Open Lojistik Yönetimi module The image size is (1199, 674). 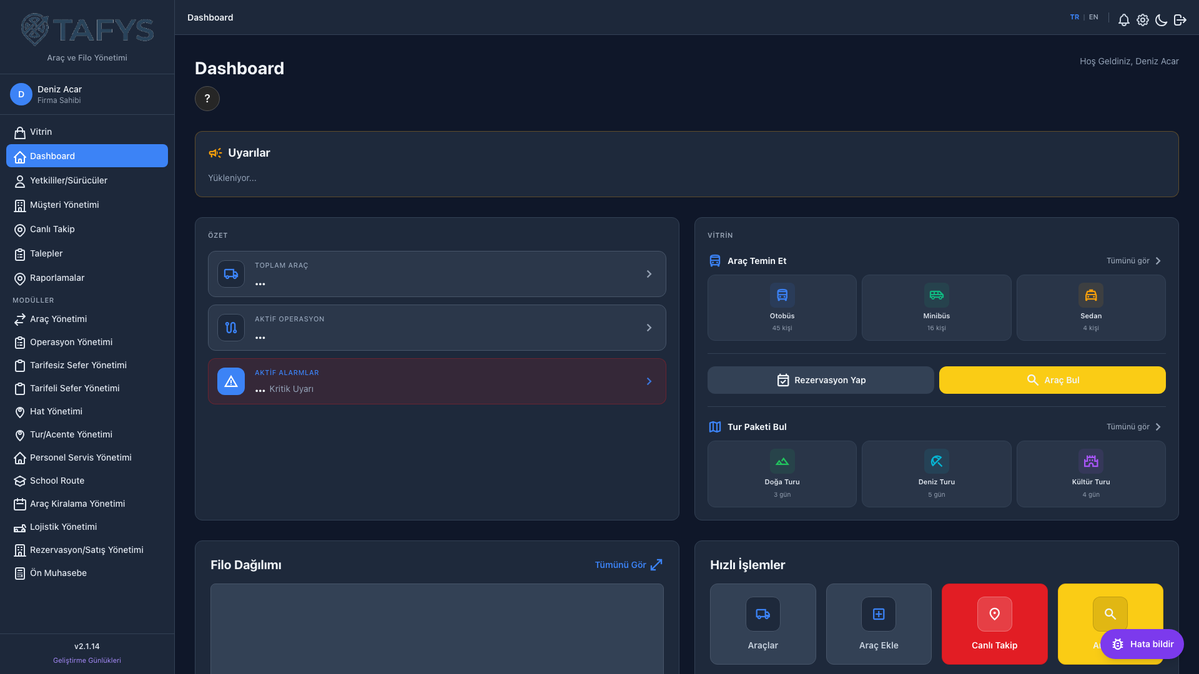pyautogui.click(x=87, y=527)
